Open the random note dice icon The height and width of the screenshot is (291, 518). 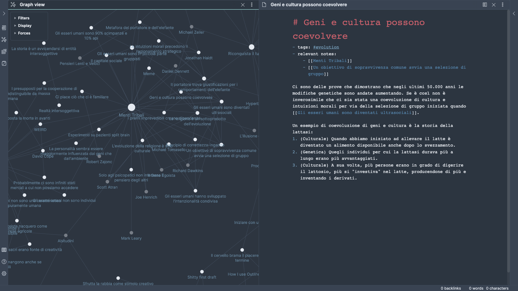tap(4, 63)
